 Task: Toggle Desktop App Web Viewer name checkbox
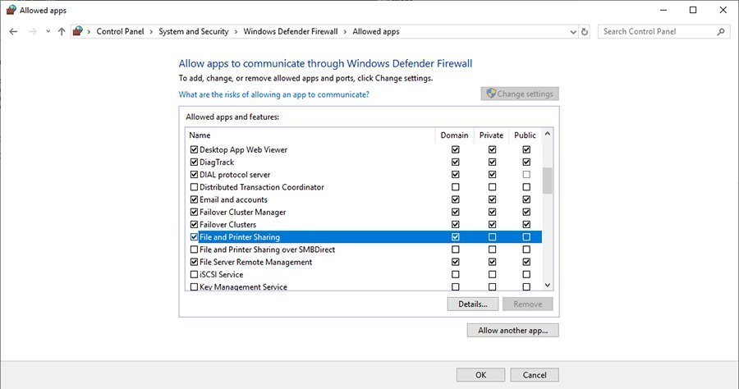[x=194, y=149]
